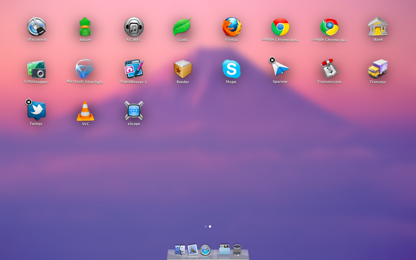Viewport: 416px width, 260px height.
Task: Launch Safari compass in the Dock
Action: click(x=205, y=250)
